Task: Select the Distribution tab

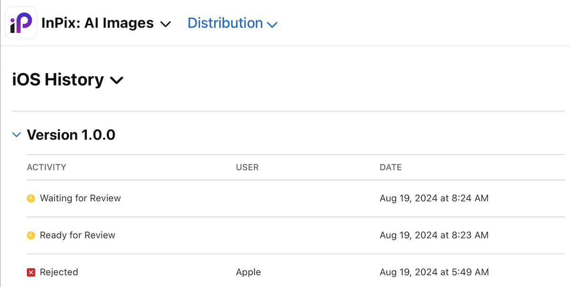Action: click(225, 23)
